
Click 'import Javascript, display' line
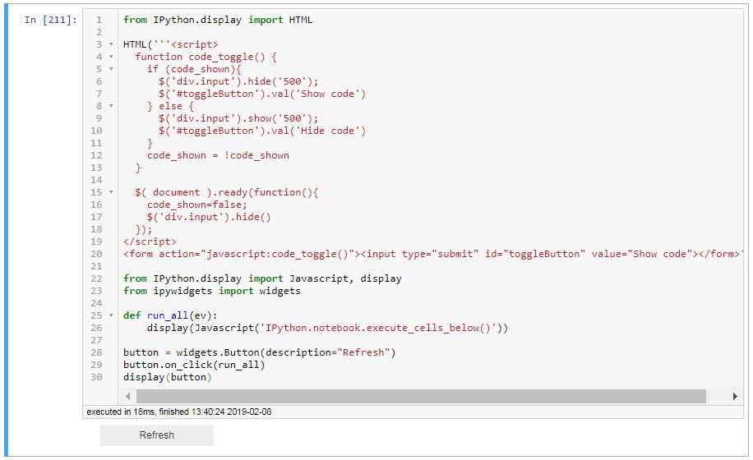click(262, 278)
